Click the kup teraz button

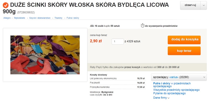click(184, 51)
